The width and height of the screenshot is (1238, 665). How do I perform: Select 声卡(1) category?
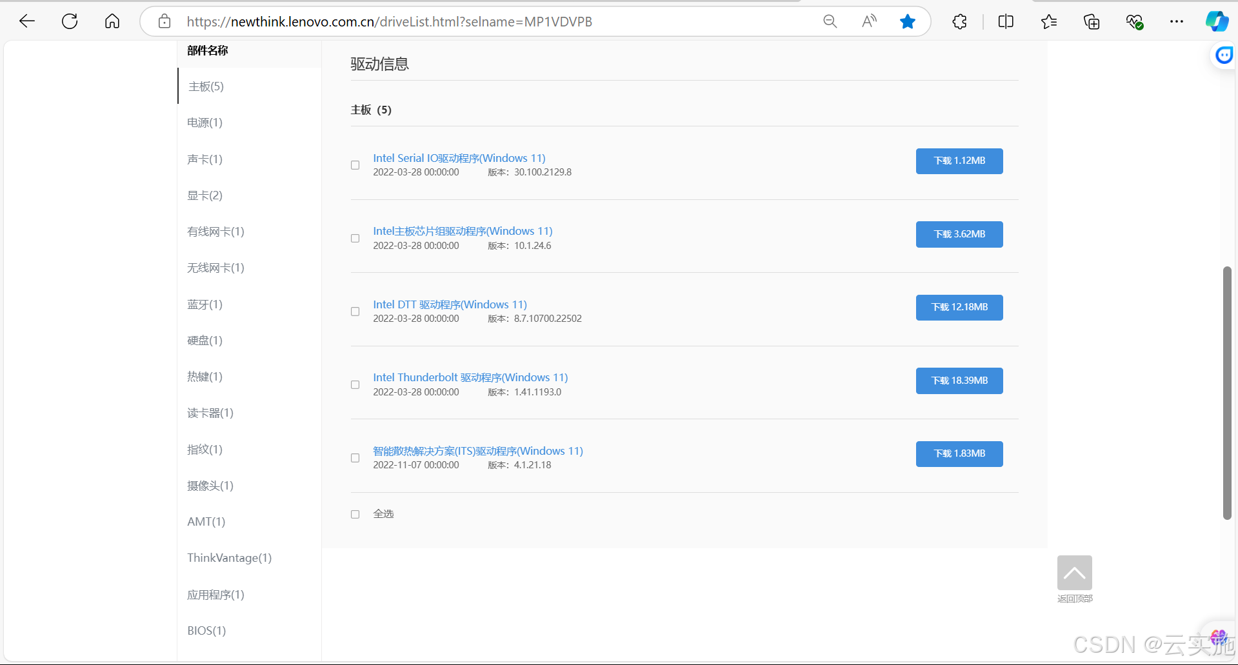pyautogui.click(x=205, y=159)
